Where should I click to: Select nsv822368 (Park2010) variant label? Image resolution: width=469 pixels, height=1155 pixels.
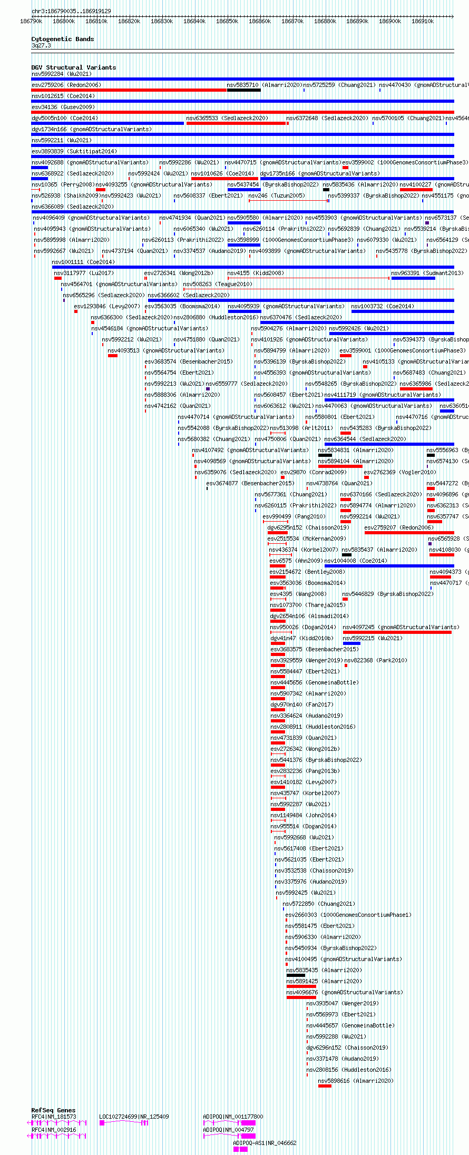376,660
